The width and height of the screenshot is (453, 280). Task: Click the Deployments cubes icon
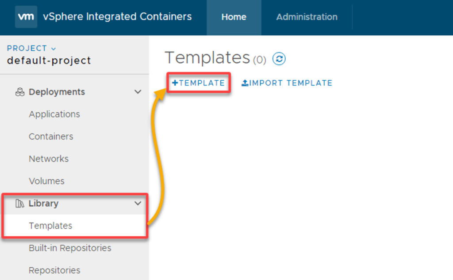point(20,92)
